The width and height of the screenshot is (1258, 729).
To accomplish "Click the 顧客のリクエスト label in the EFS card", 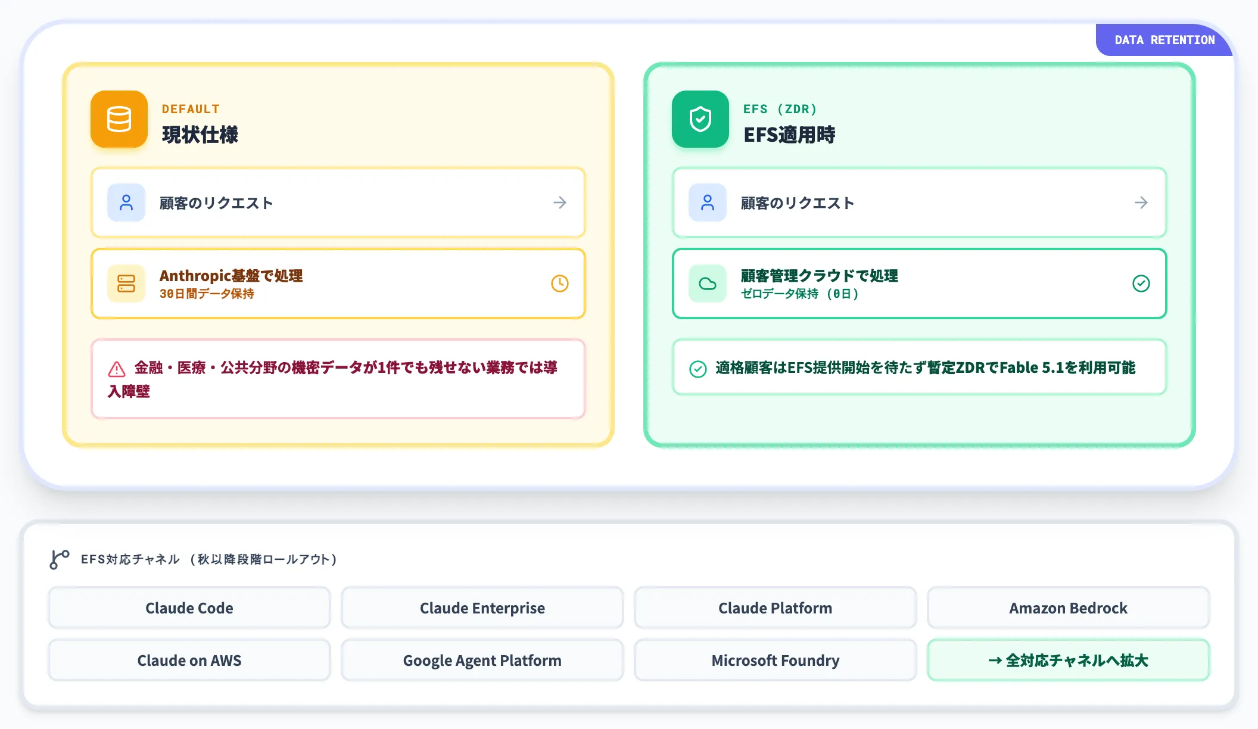I will [x=798, y=203].
